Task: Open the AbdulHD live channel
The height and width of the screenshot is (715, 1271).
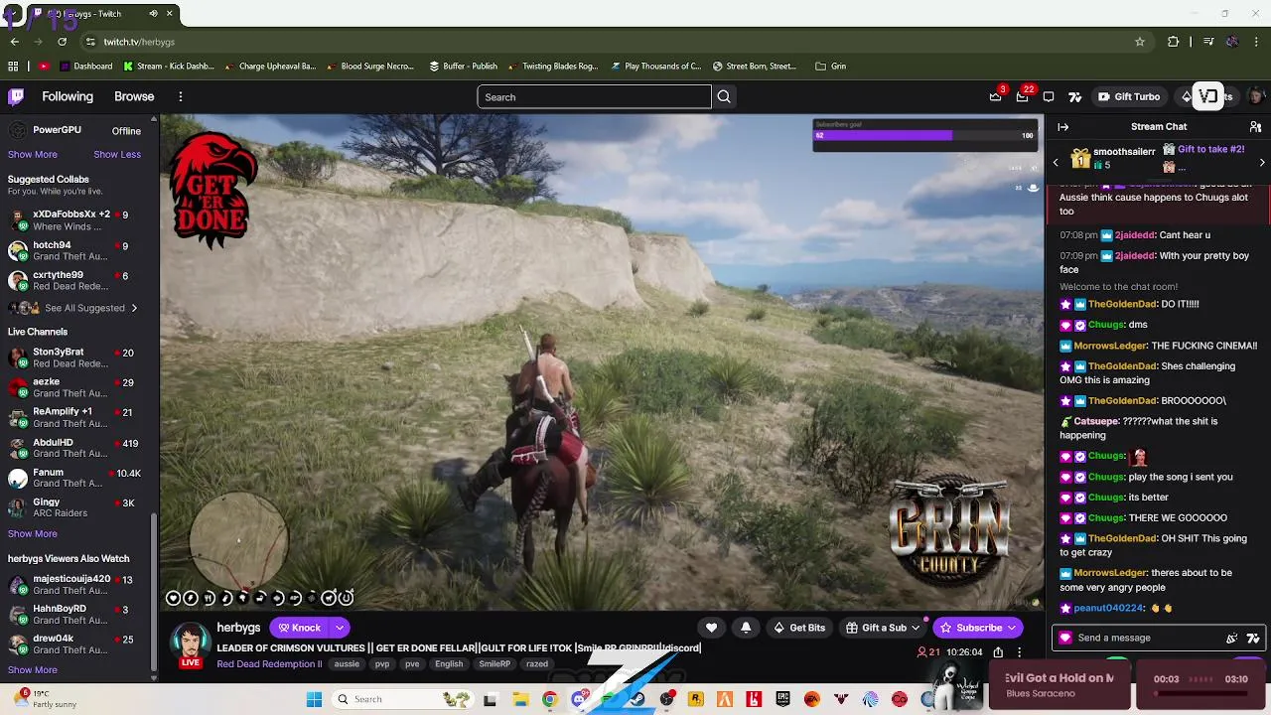Action: pyautogui.click(x=78, y=448)
